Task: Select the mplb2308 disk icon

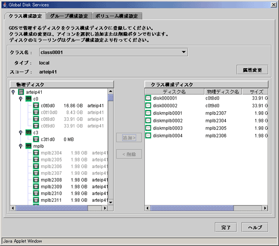Action: (x=36, y=180)
